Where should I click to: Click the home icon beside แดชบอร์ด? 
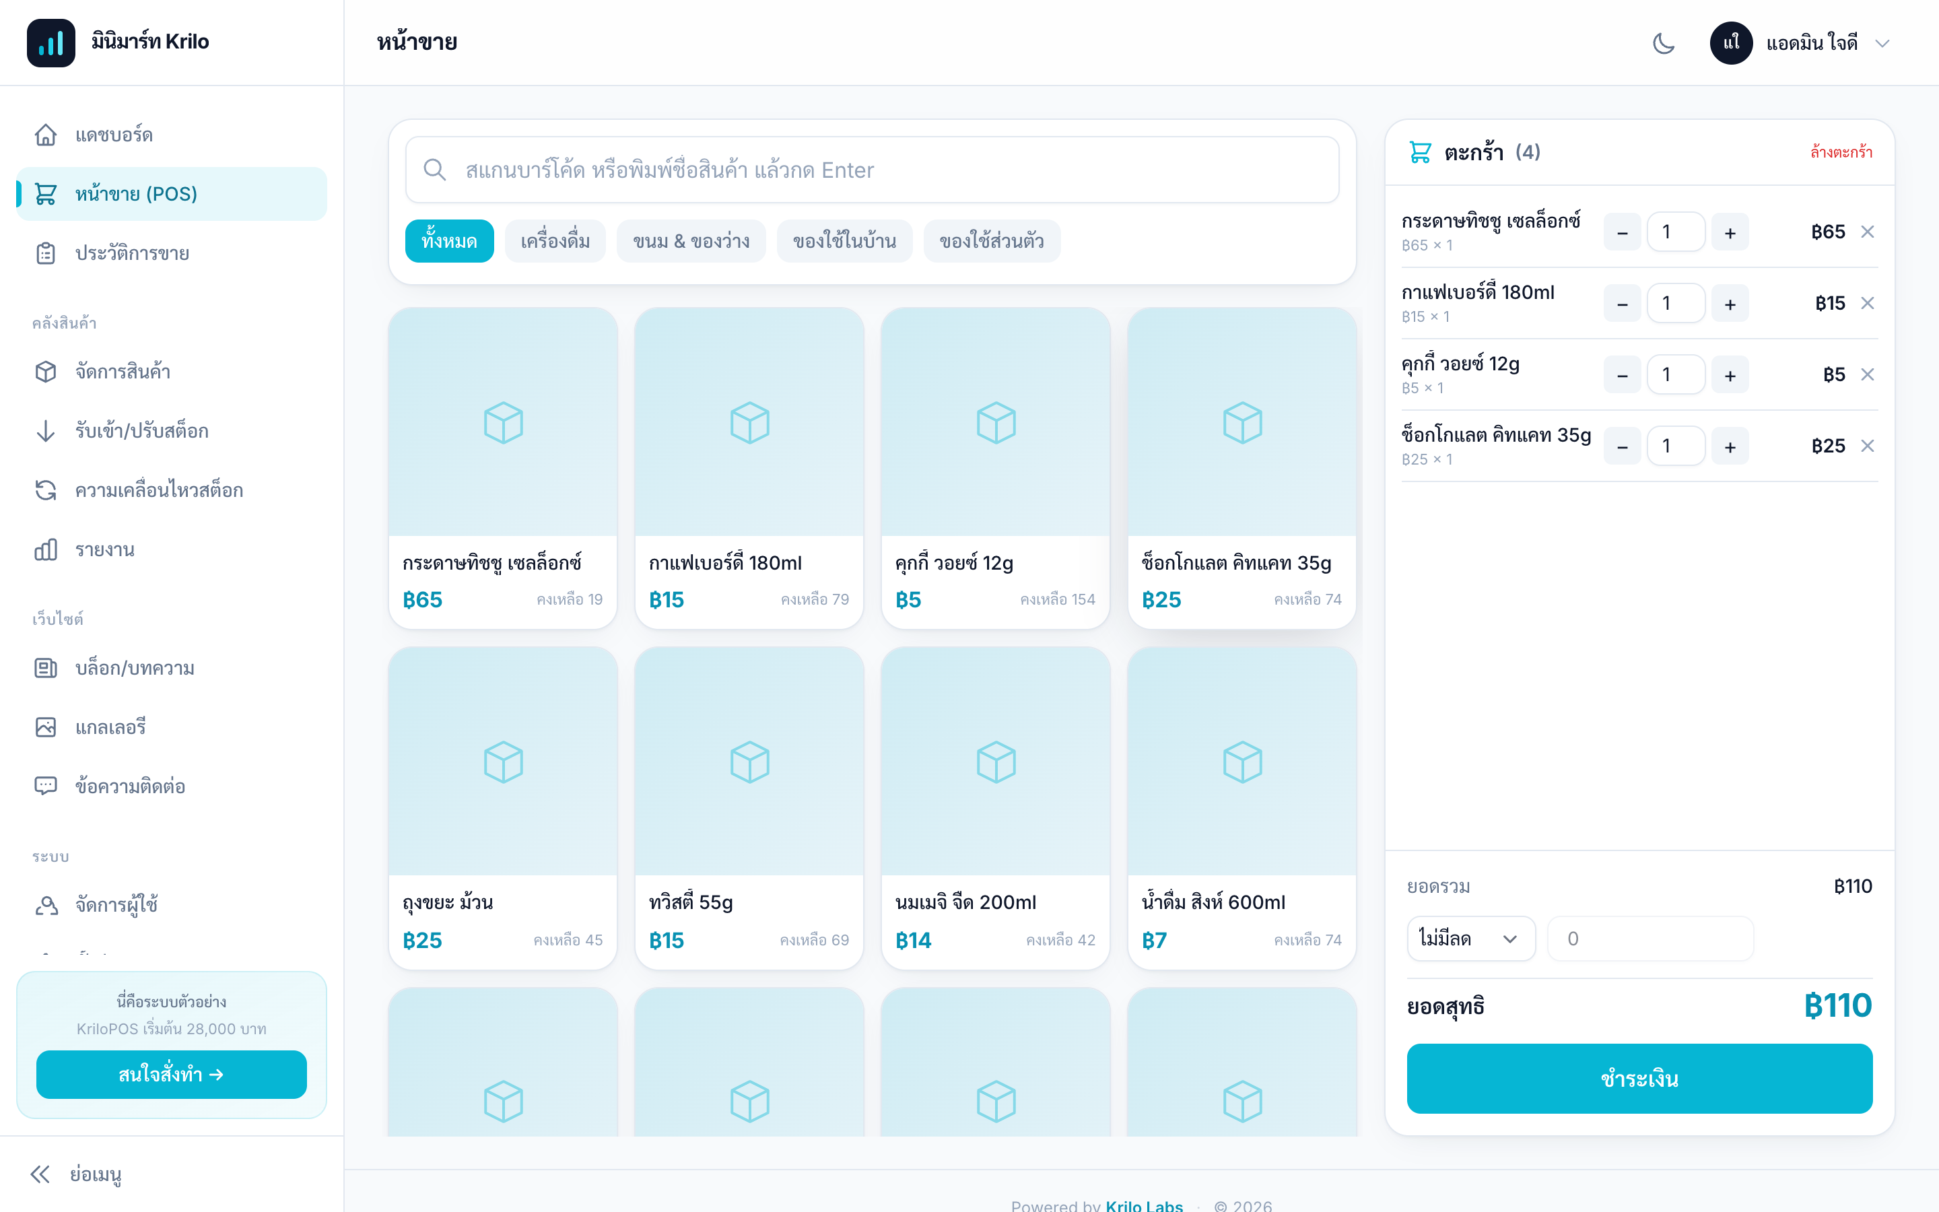[46, 135]
